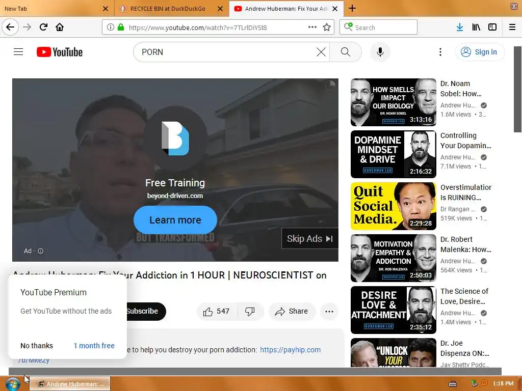Open the browser home page icon
522x391 pixels.
tap(60, 27)
